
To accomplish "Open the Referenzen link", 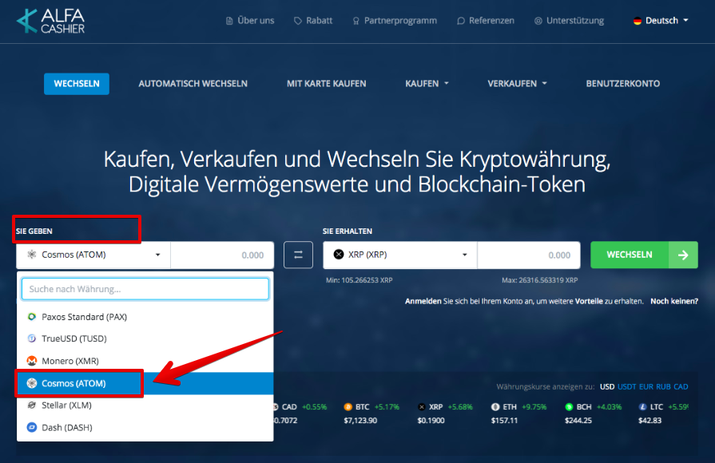I will tap(486, 21).
